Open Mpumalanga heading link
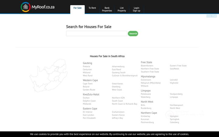 148,76
